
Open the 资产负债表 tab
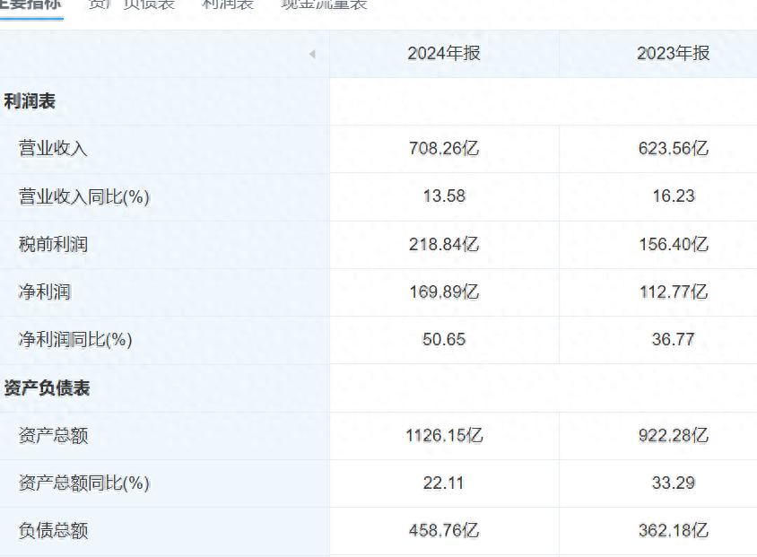[131, 4]
